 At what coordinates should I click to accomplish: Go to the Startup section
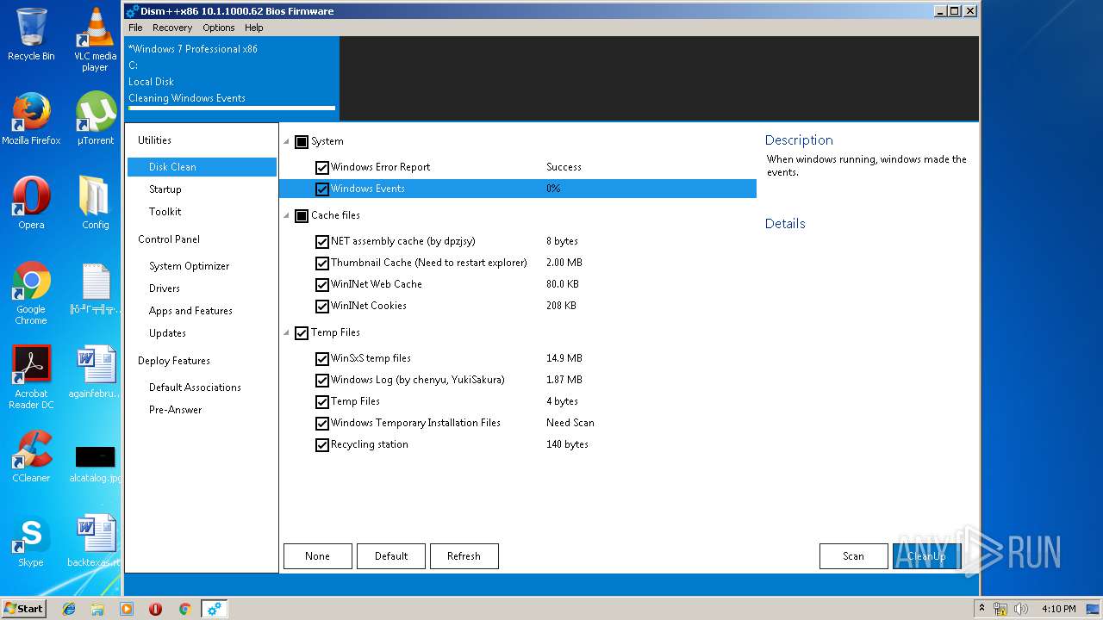point(165,189)
